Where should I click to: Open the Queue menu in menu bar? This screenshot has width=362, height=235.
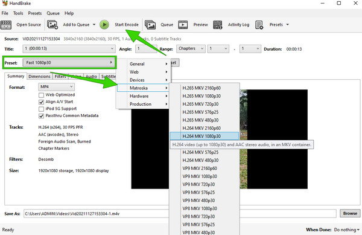pos(53,13)
